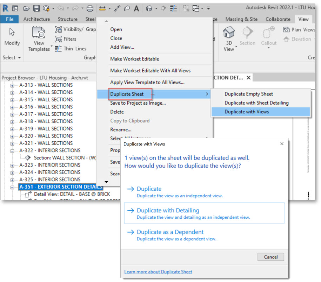This screenshot has width=321, height=282.
Task: Click the Aligned Dimension icon
Action: [117, 8]
